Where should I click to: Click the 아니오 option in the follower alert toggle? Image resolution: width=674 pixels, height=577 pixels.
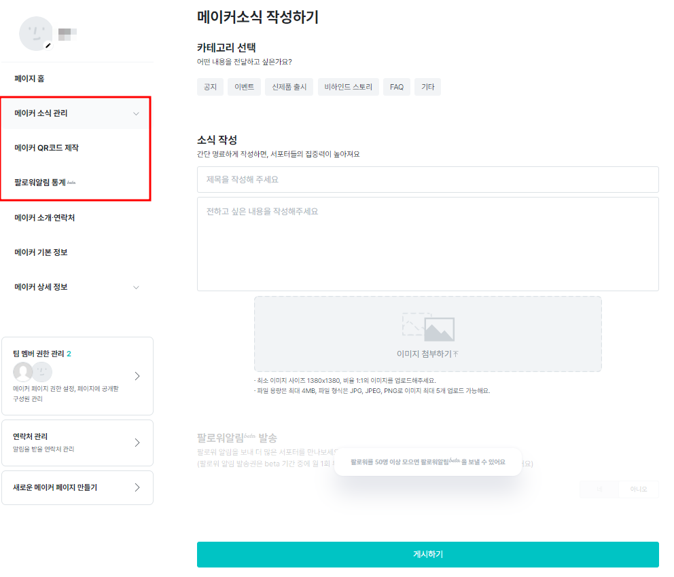pos(639,489)
